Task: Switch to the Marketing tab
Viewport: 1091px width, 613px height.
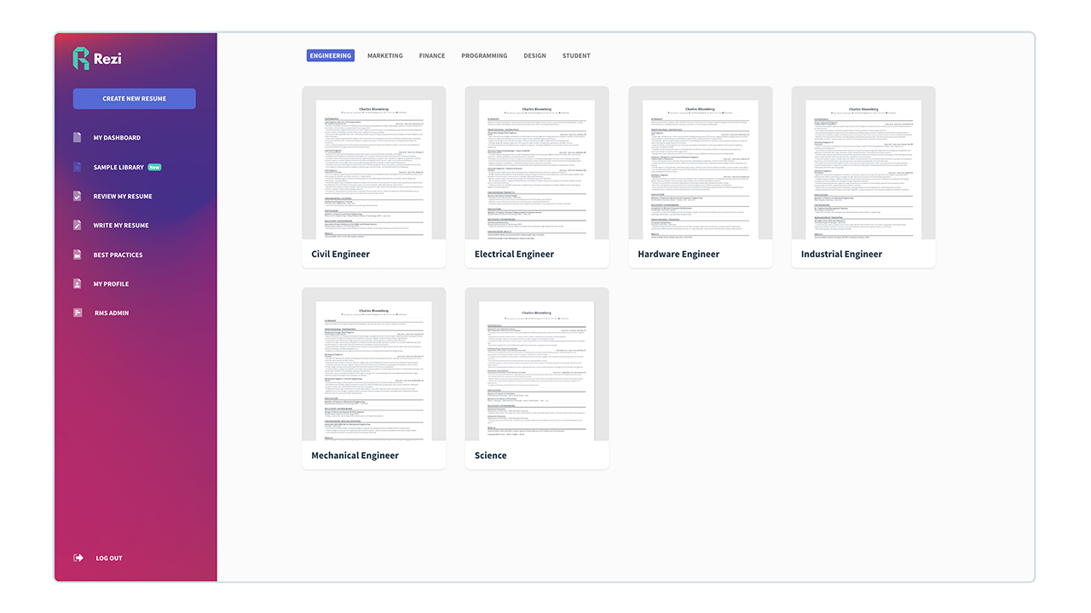Action: click(385, 56)
